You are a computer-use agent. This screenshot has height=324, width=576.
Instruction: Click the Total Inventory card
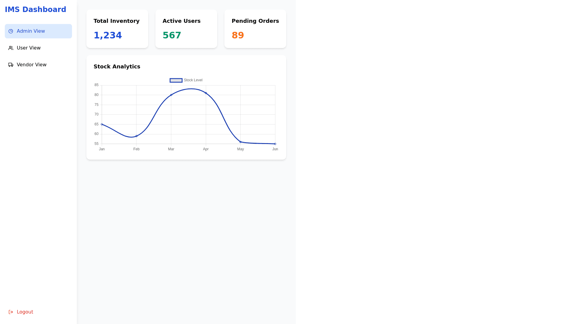tap(117, 29)
